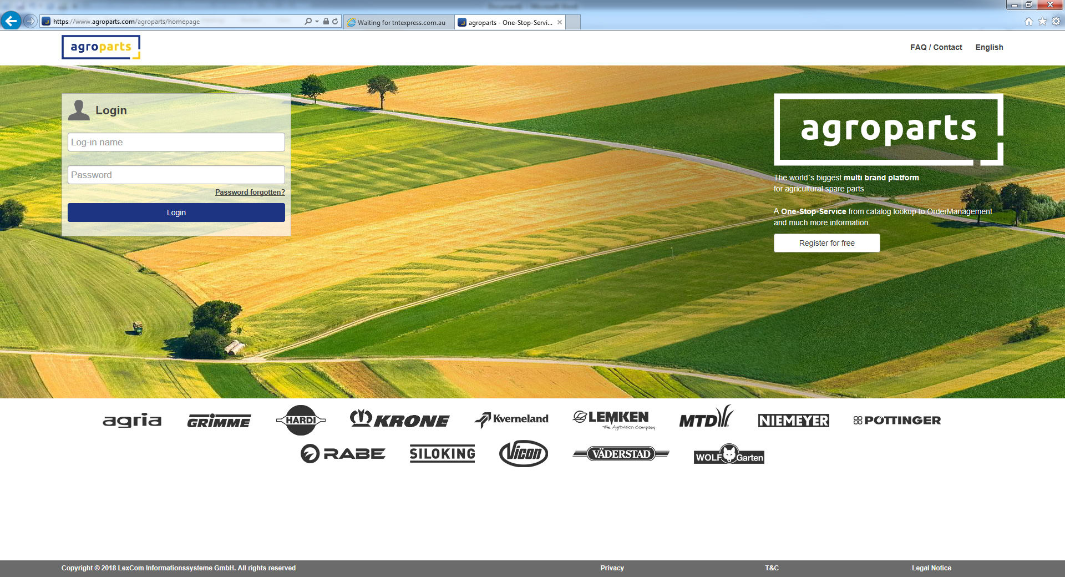Image resolution: width=1065 pixels, height=577 pixels.
Task: Restore down the browser window
Action: pyautogui.click(x=1028, y=5)
